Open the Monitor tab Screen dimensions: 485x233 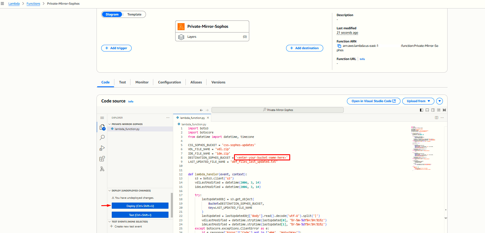142,82
